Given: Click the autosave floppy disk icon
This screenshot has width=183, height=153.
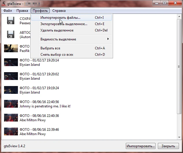Looking at the screenshot, I should point(11,34).
